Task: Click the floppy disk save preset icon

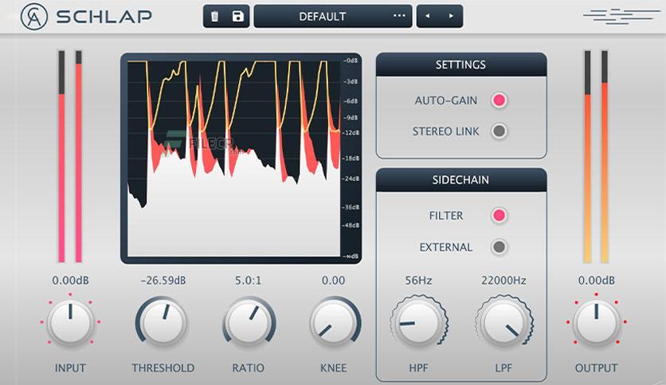Action: point(238,17)
